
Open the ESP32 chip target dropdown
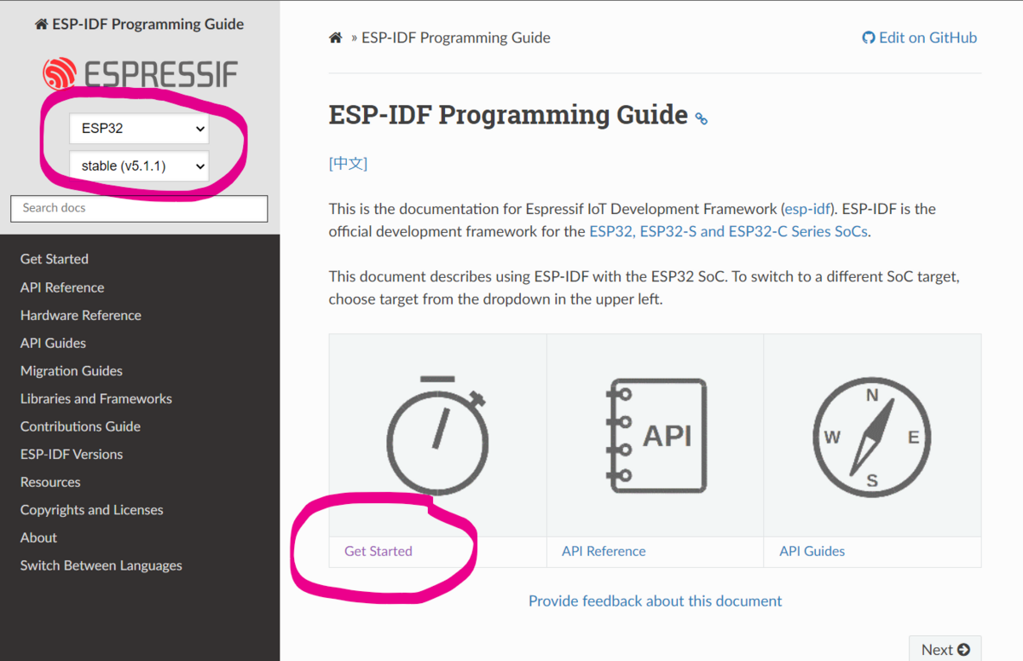tap(139, 129)
